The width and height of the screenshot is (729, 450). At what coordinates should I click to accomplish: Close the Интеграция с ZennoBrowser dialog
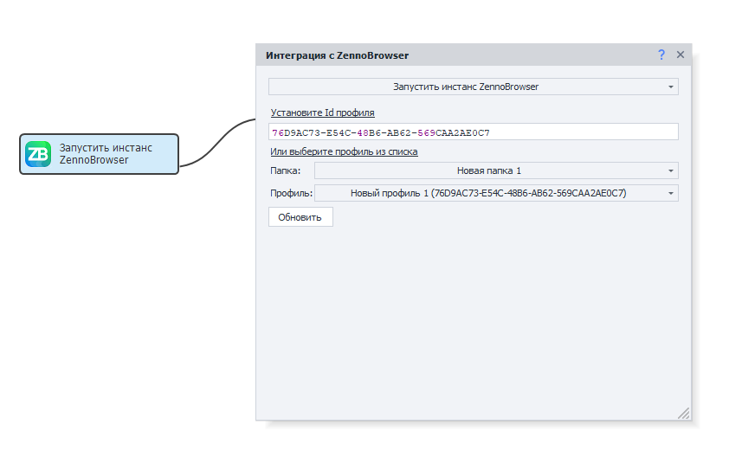tap(681, 55)
